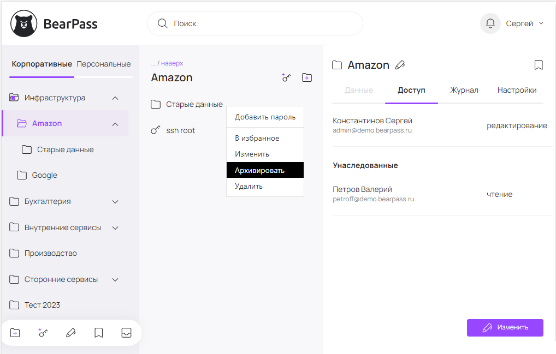
Task: Click pencil icon next to Amazon title
Action: [400, 65]
